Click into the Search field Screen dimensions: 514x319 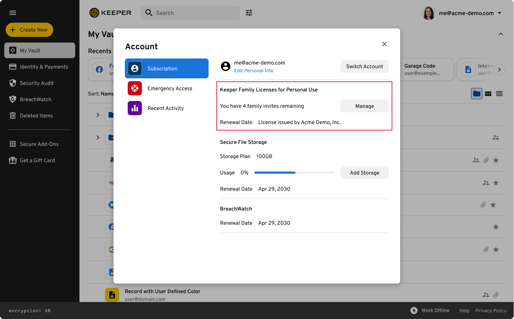coord(195,13)
